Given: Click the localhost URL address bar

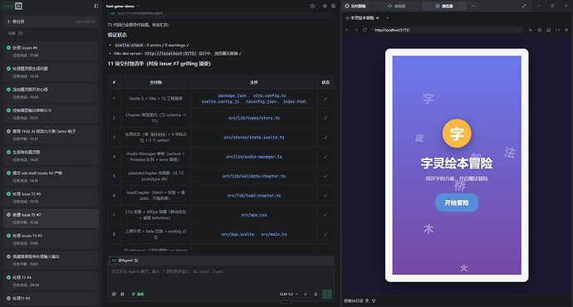Looking at the screenshot, I should [448, 30].
